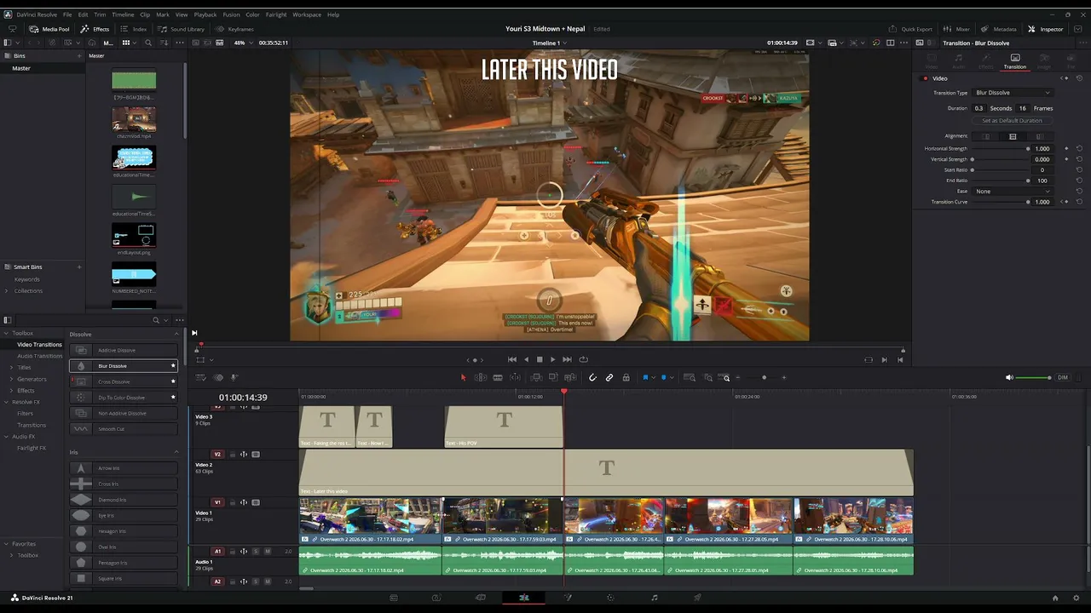Toggle the Position Lock padlock icon
The height and width of the screenshot is (613, 1091).
point(626,377)
